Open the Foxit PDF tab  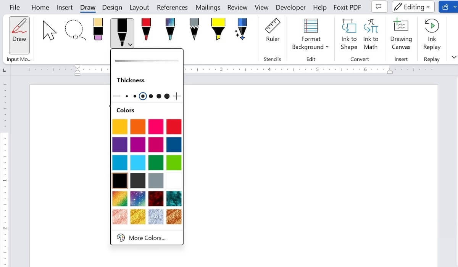pos(347,7)
